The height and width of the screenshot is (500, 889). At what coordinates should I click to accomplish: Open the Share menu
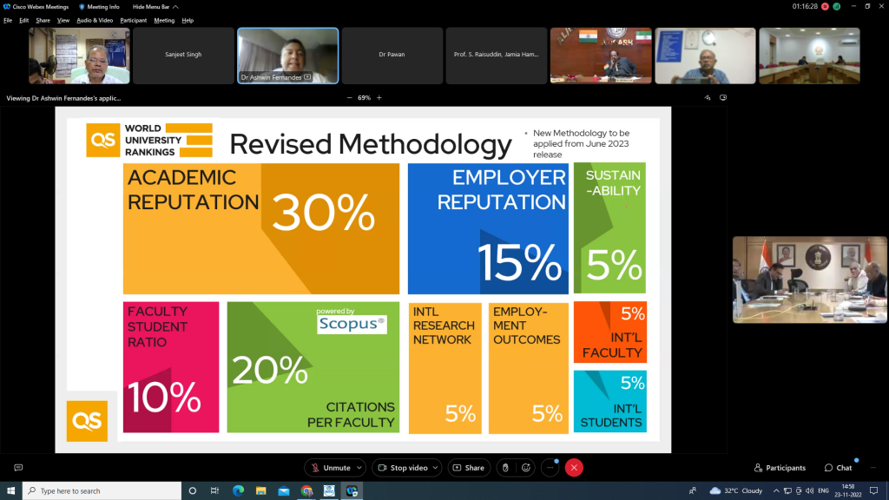click(43, 21)
